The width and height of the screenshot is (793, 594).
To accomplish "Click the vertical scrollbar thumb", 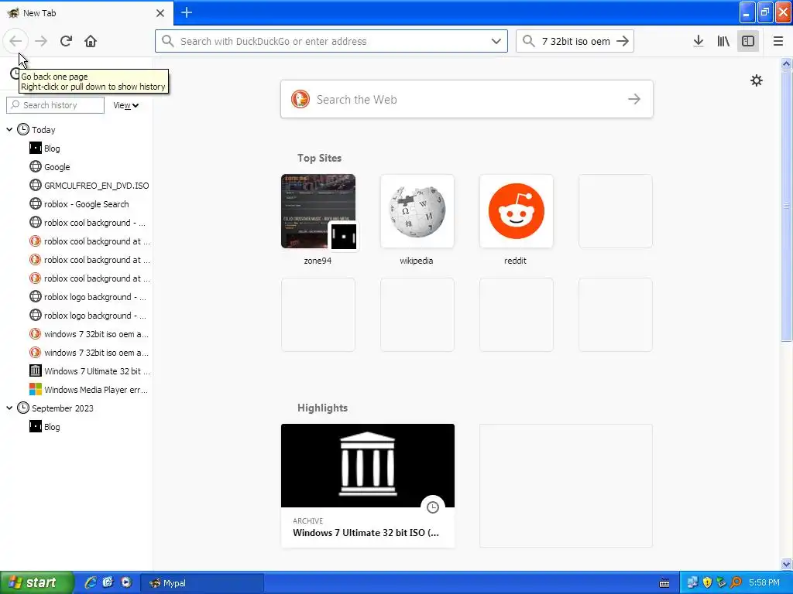I will (x=786, y=206).
